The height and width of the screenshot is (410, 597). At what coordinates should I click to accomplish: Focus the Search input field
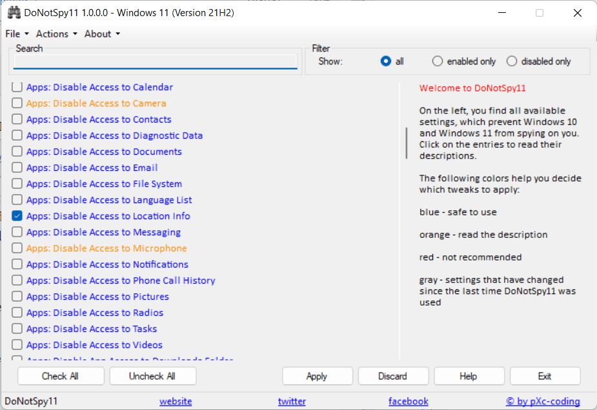[155, 62]
